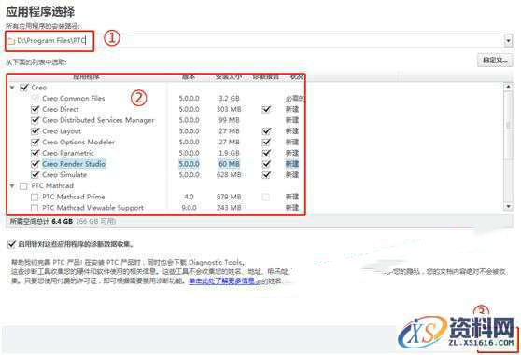Select the Creo Parametric label
The image size is (521, 355).
point(68,153)
